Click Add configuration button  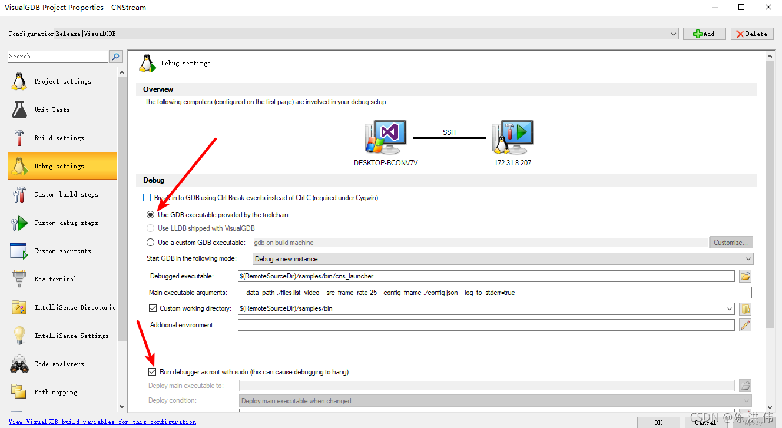pyautogui.click(x=704, y=34)
